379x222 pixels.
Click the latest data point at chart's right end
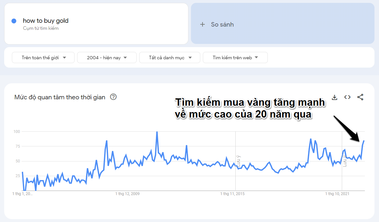pos(364,141)
